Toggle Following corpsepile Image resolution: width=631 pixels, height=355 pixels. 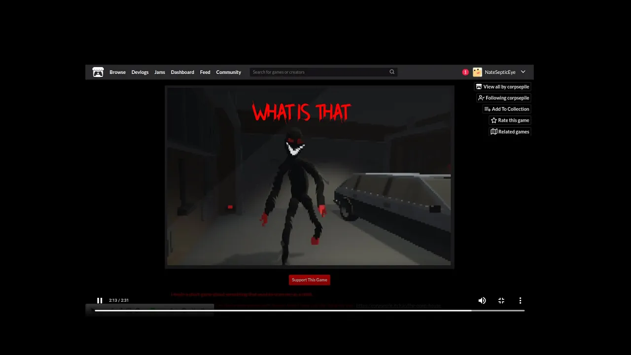tap(504, 98)
